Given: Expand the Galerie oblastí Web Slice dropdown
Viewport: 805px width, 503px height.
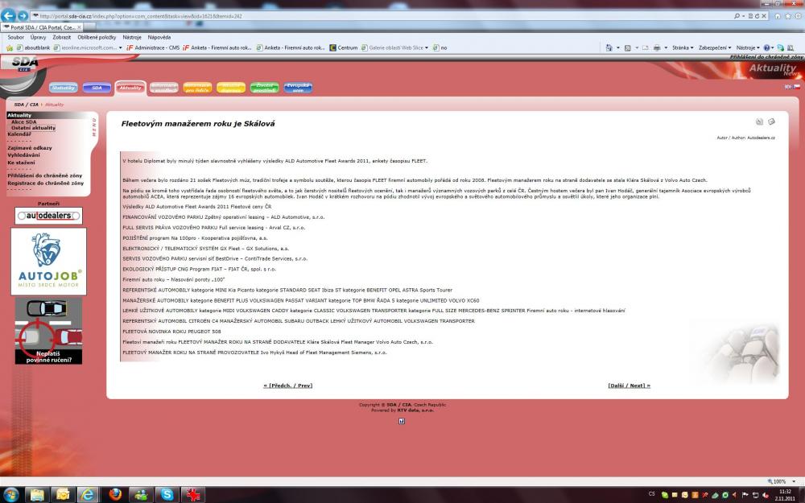Looking at the screenshot, I should point(426,47).
